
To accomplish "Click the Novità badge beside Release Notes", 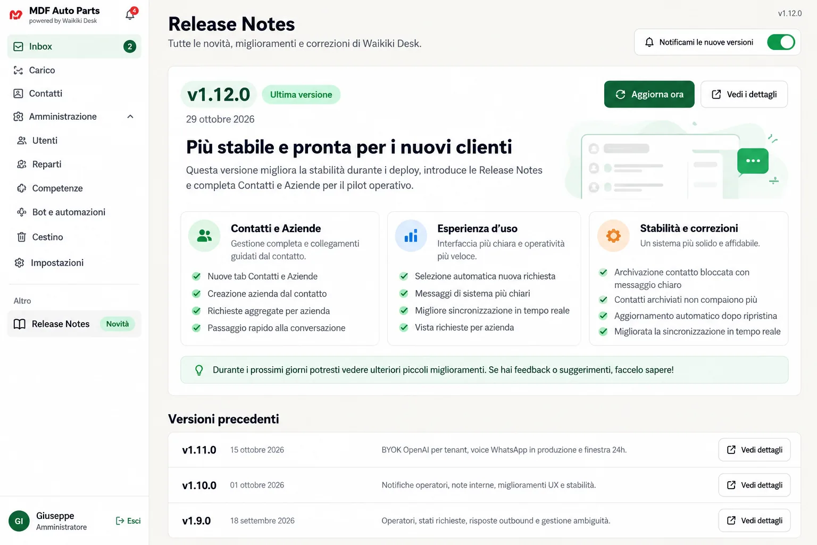I will [x=118, y=324].
